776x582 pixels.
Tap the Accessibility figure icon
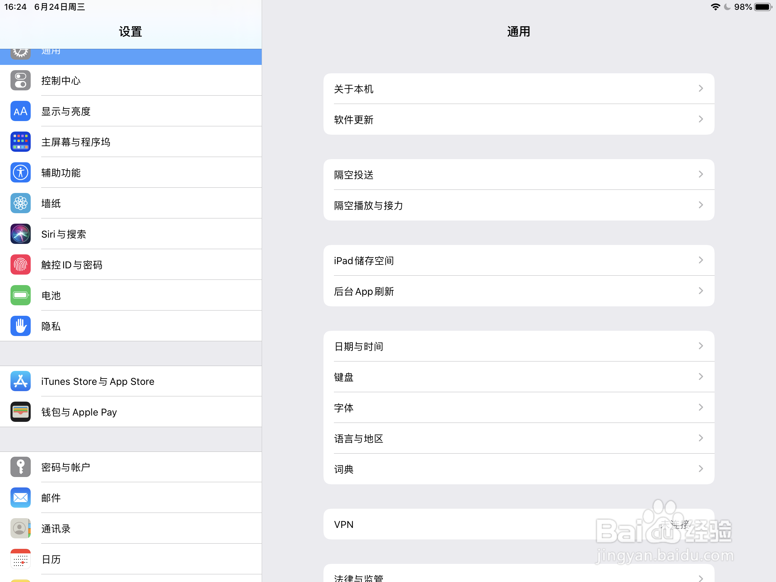(20, 173)
